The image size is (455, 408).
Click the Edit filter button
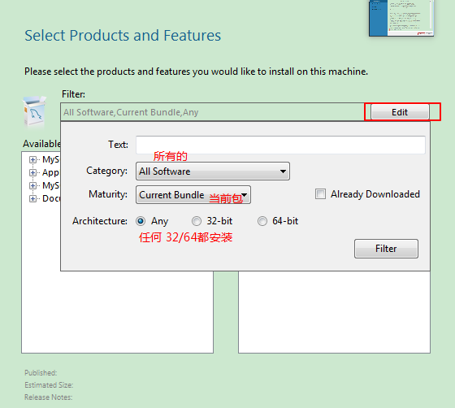coord(400,112)
